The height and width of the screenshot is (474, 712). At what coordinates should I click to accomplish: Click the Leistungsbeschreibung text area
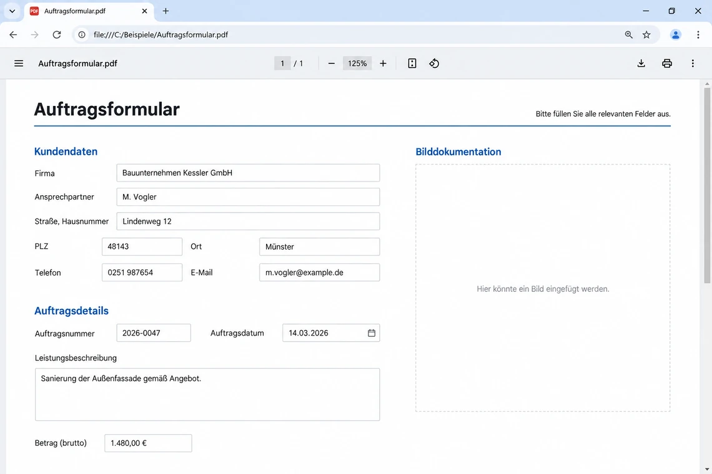click(207, 395)
